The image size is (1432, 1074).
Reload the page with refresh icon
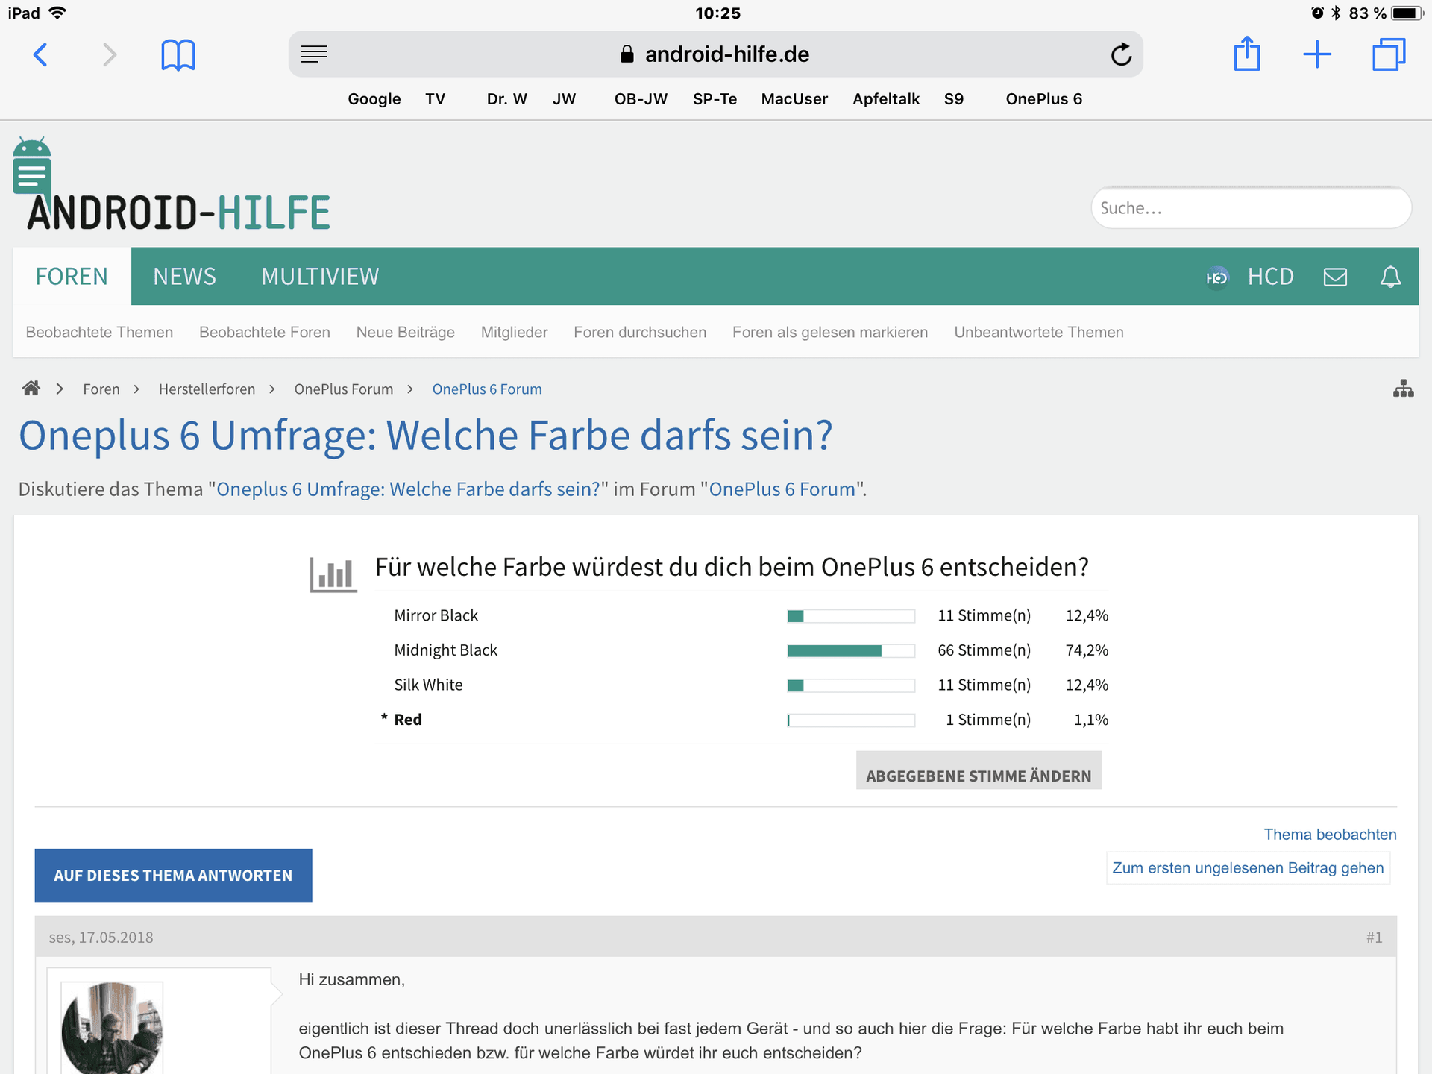[x=1121, y=54]
